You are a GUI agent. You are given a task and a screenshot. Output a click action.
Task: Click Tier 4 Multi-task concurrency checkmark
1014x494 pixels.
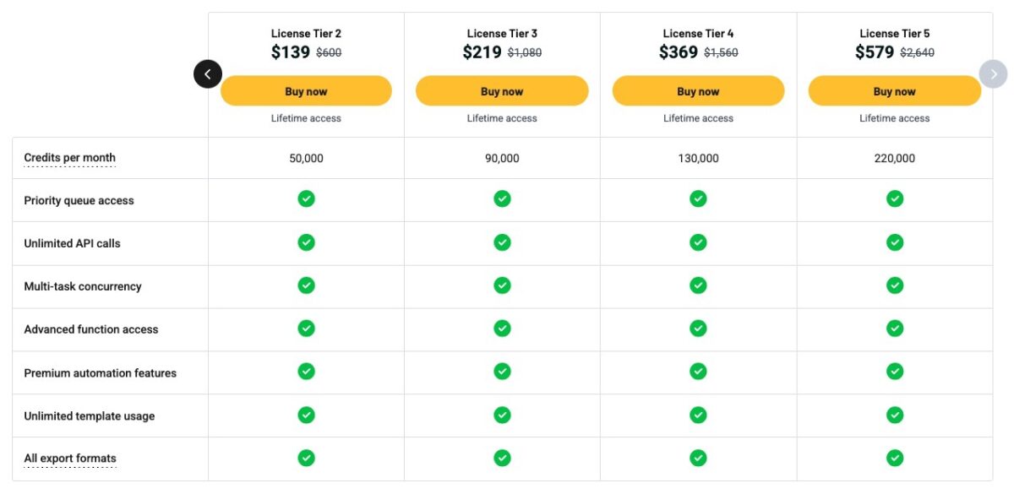698,285
